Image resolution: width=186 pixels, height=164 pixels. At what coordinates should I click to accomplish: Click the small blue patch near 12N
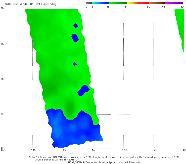[x=75, y=64]
